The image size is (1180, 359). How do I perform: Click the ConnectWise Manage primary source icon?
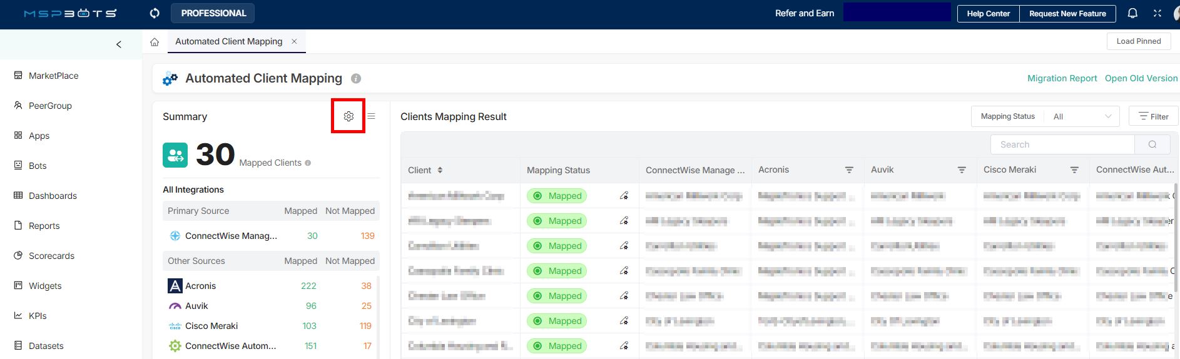pyautogui.click(x=175, y=236)
